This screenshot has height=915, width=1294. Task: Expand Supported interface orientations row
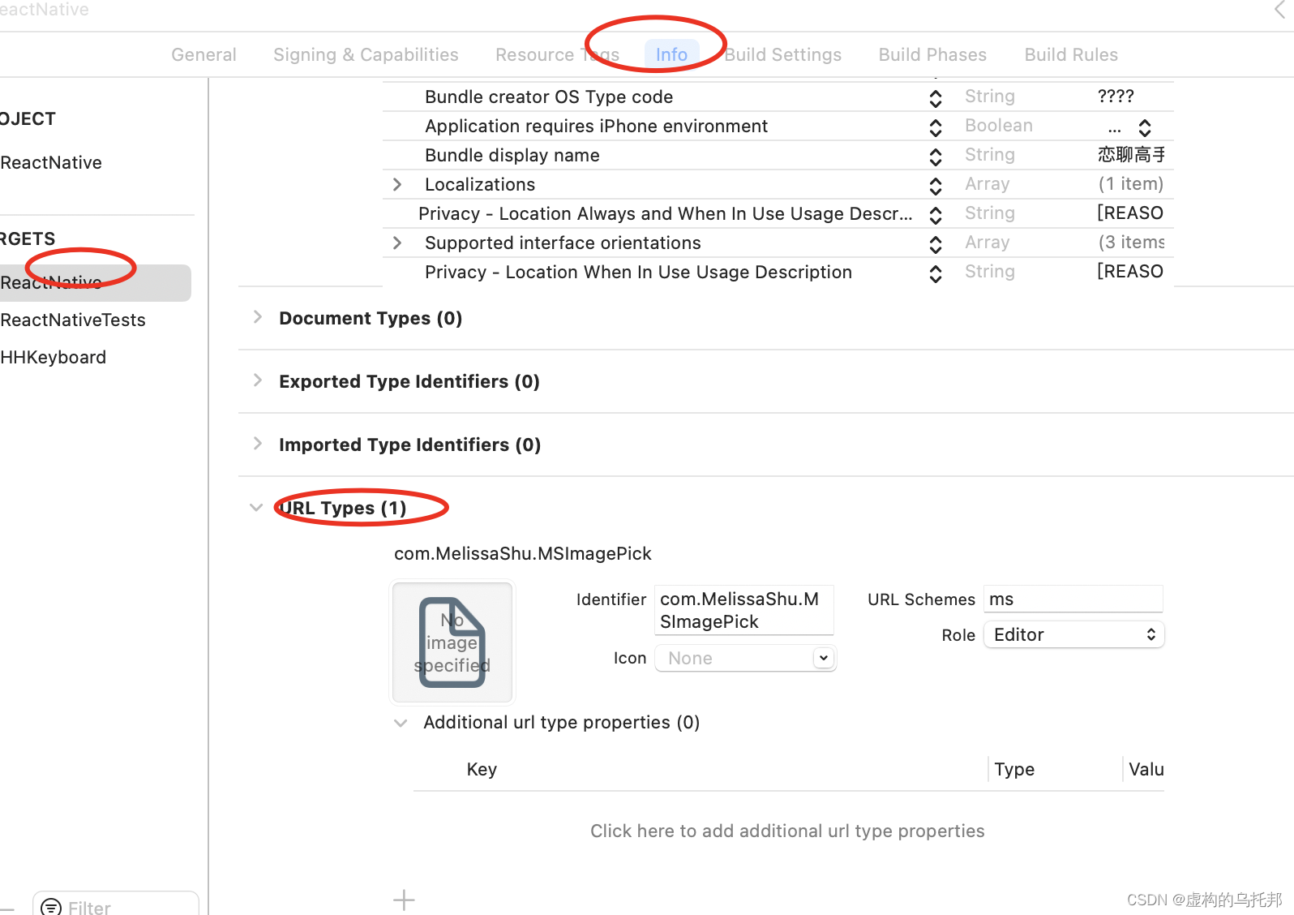397,243
